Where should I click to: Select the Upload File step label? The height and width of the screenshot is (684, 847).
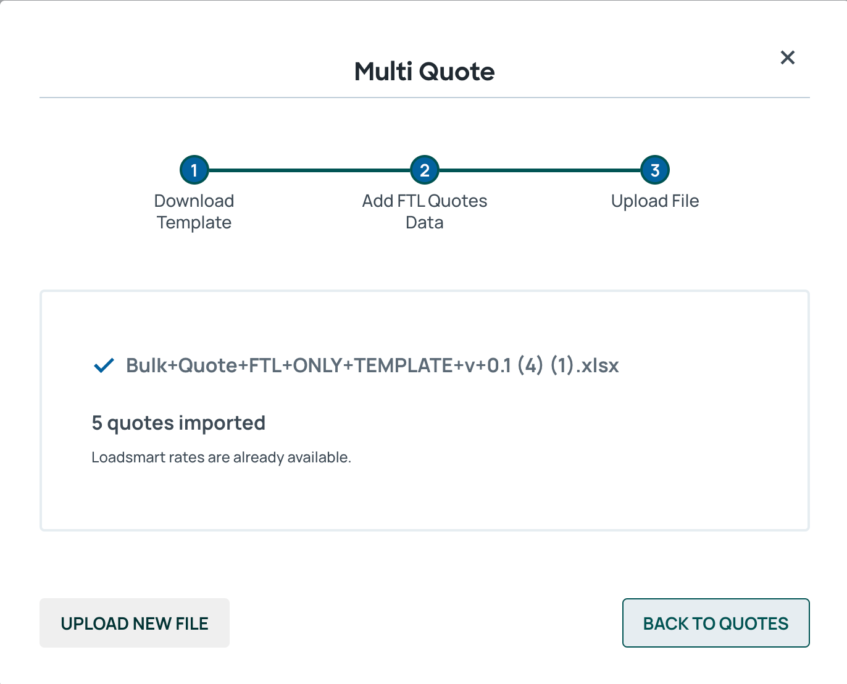click(655, 201)
